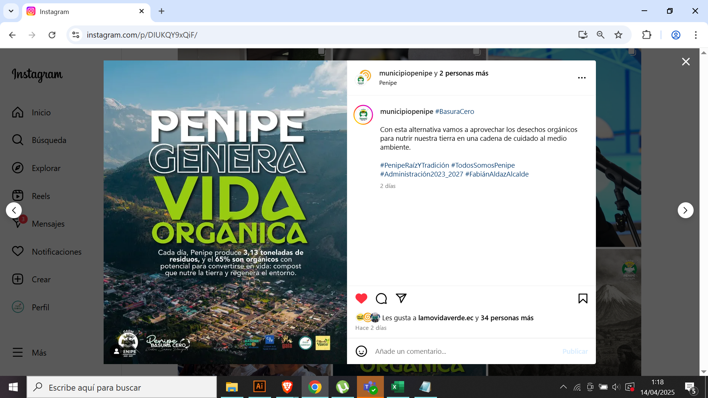
Task: Bookmark this page with star
Action: [x=618, y=35]
